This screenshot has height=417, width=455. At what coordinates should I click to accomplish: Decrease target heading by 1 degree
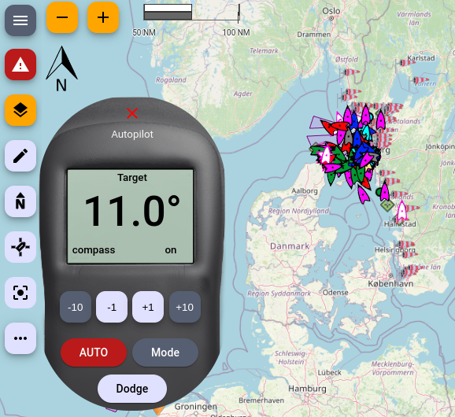click(112, 307)
